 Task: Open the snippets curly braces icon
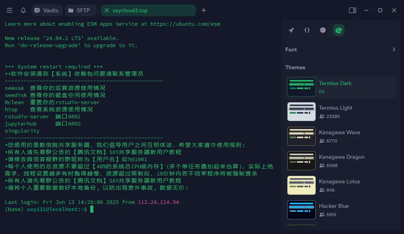(x=307, y=30)
